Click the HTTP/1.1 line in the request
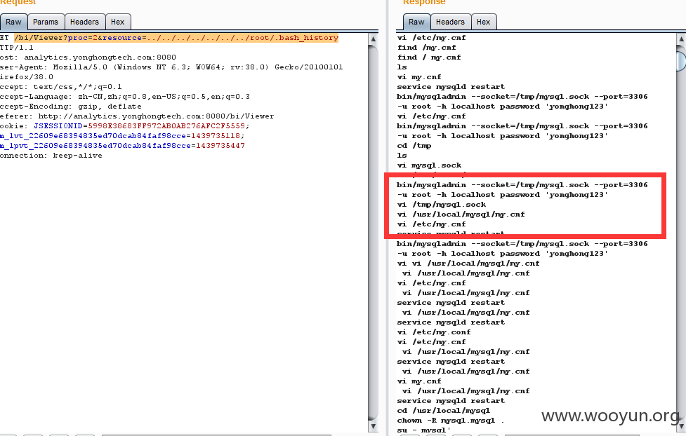 [x=17, y=47]
